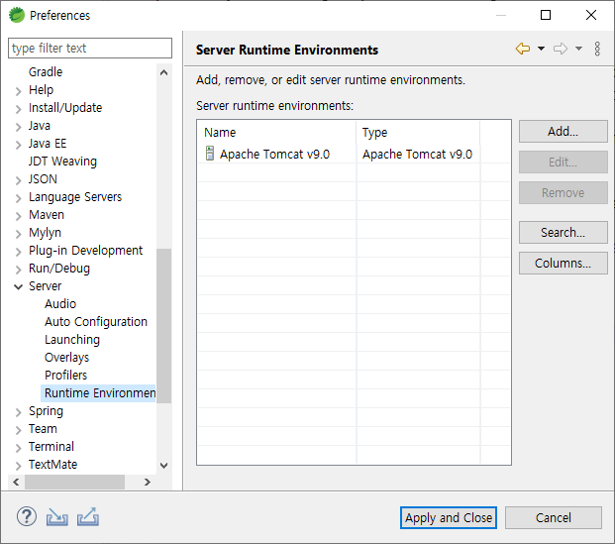This screenshot has height=544, width=615.
Task: Expand the Team tree node
Action: pos(18,430)
